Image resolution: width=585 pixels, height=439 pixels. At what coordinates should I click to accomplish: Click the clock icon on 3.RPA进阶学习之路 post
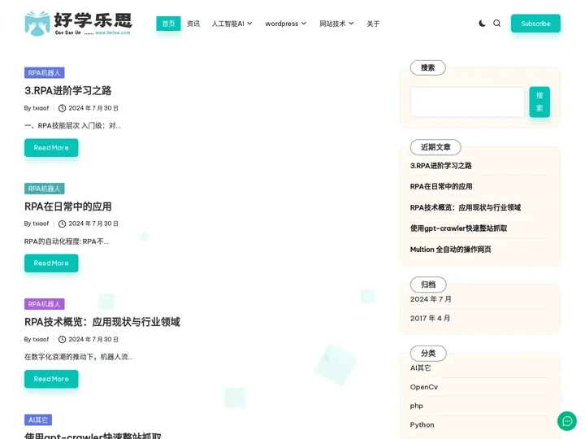pos(63,108)
